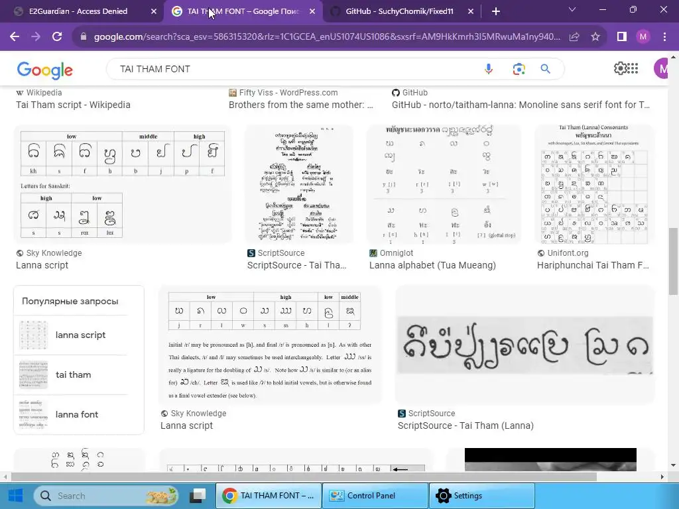
Task: Activate Chrome TAI THAM FONT taskbar button
Action: tap(269, 496)
